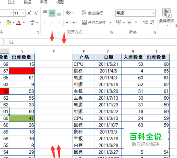Image resolution: width=177 pixels, height=158 pixels.
Task: Increase the cell indent
Action: point(75,22)
